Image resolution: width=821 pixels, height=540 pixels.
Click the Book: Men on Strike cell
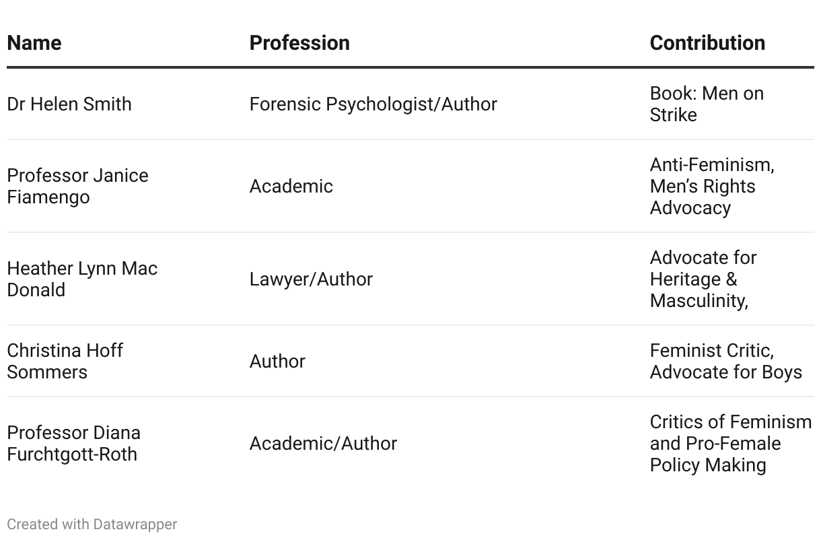coord(707,104)
